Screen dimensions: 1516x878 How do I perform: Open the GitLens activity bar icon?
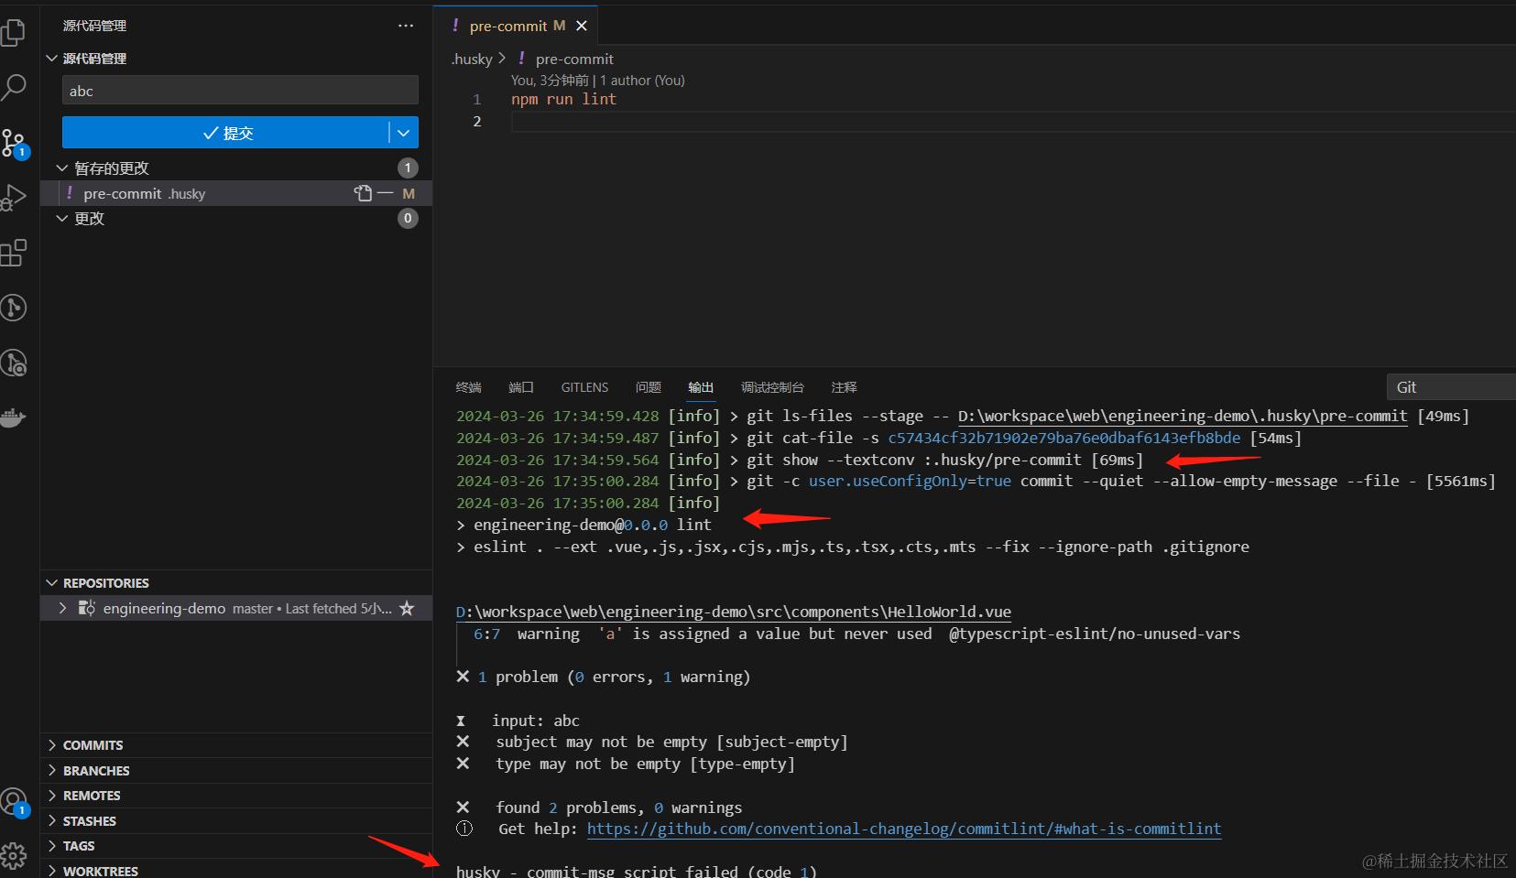pyautogui.click(x=13, y=308)
